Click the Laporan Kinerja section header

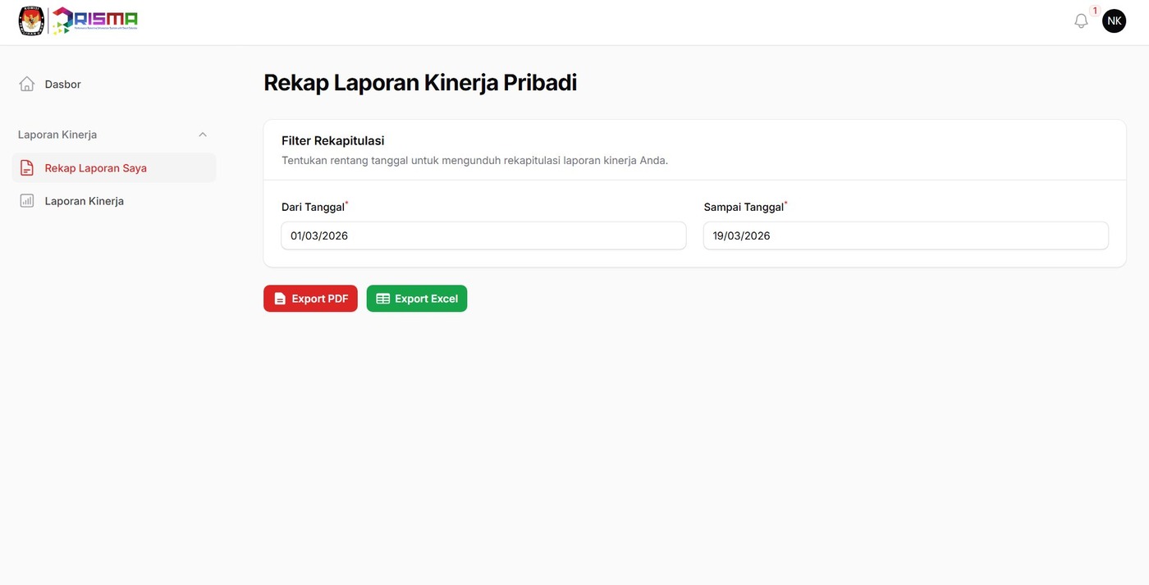click(x=57, y=133)
